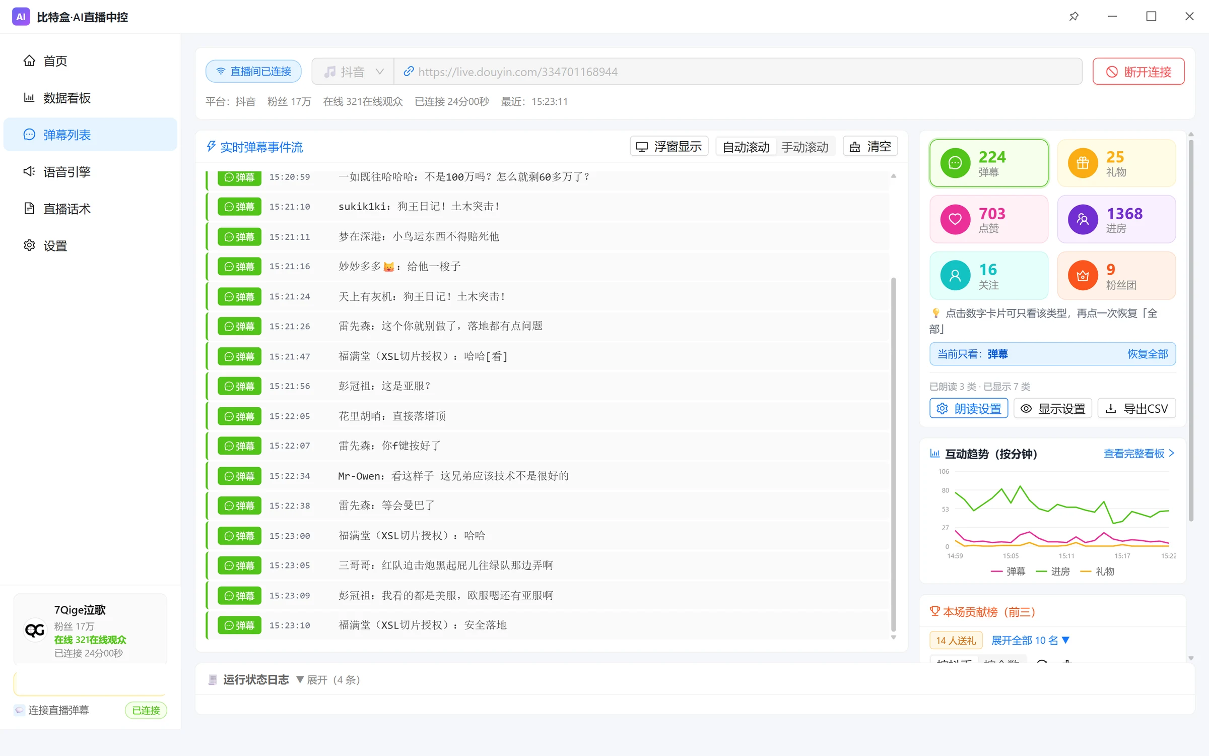Click the 断开连接 button

(1138, 72)
